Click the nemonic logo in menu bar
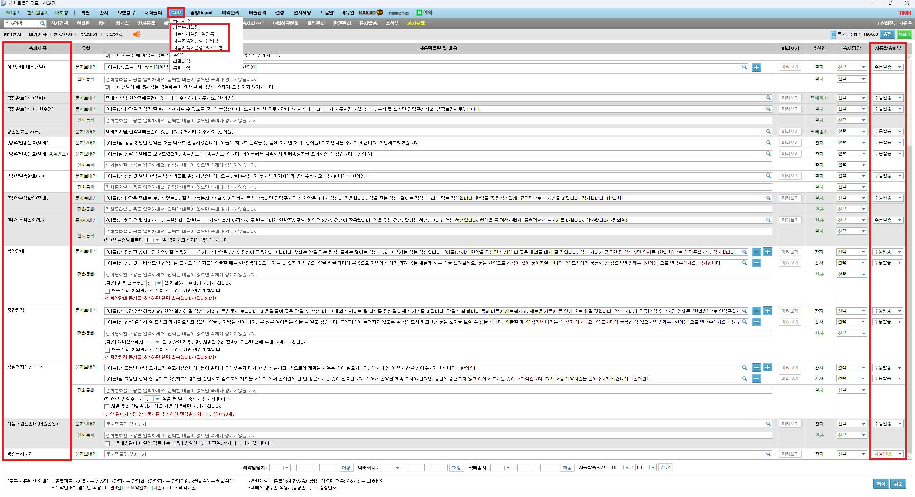 [x=399, y=13]
